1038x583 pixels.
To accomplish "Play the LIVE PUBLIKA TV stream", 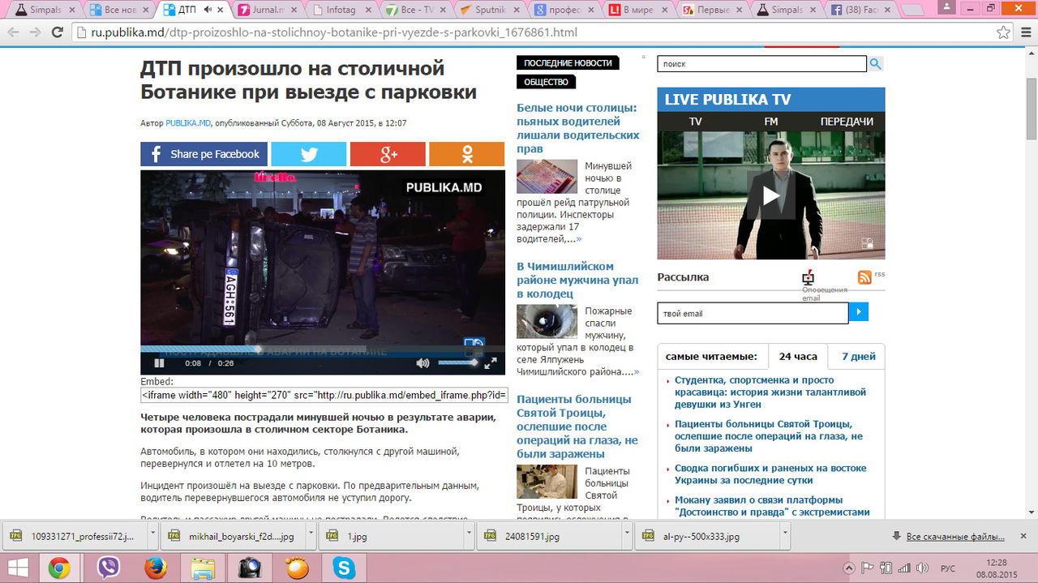I will 770,195.
